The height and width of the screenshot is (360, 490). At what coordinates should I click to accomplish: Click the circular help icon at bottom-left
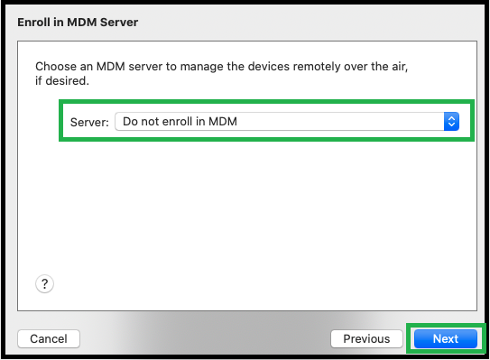[x=45, y=283]
